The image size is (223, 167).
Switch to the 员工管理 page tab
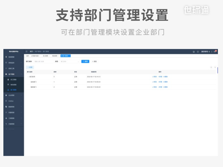pos(46,56)
